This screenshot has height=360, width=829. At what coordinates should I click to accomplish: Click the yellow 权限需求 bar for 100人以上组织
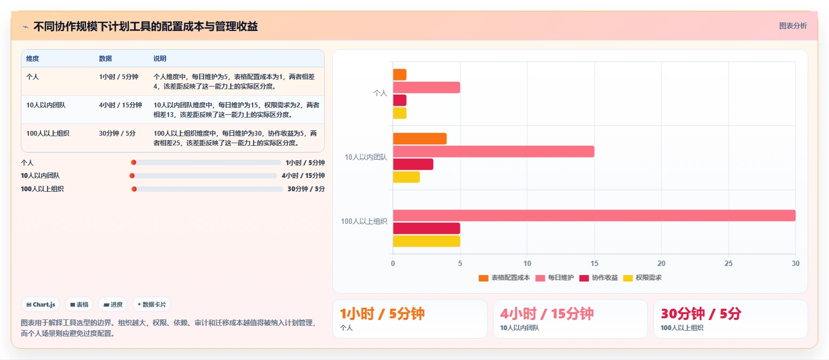click(426, 241)
